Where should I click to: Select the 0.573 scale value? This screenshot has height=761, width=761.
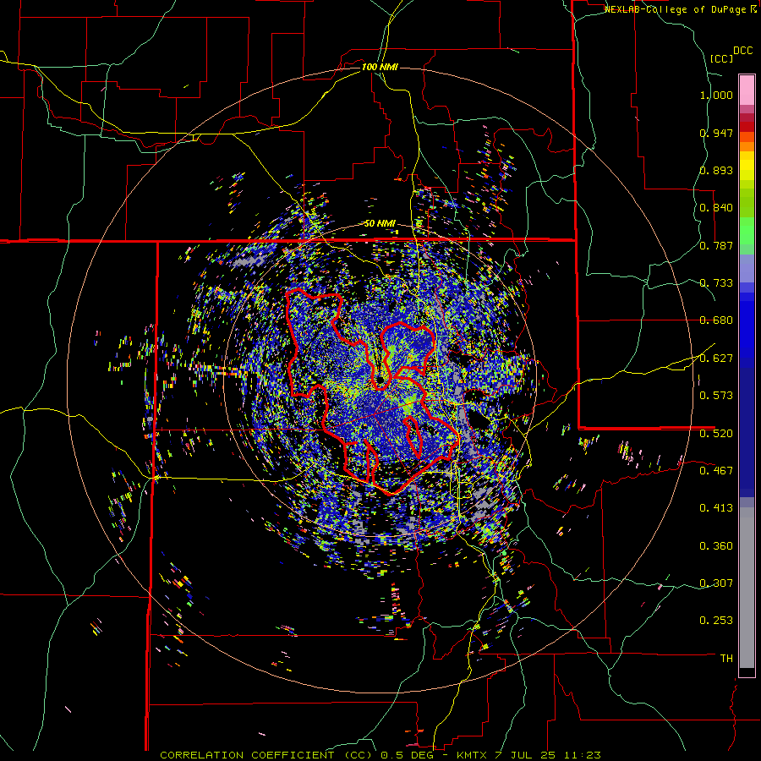(716, 396)
